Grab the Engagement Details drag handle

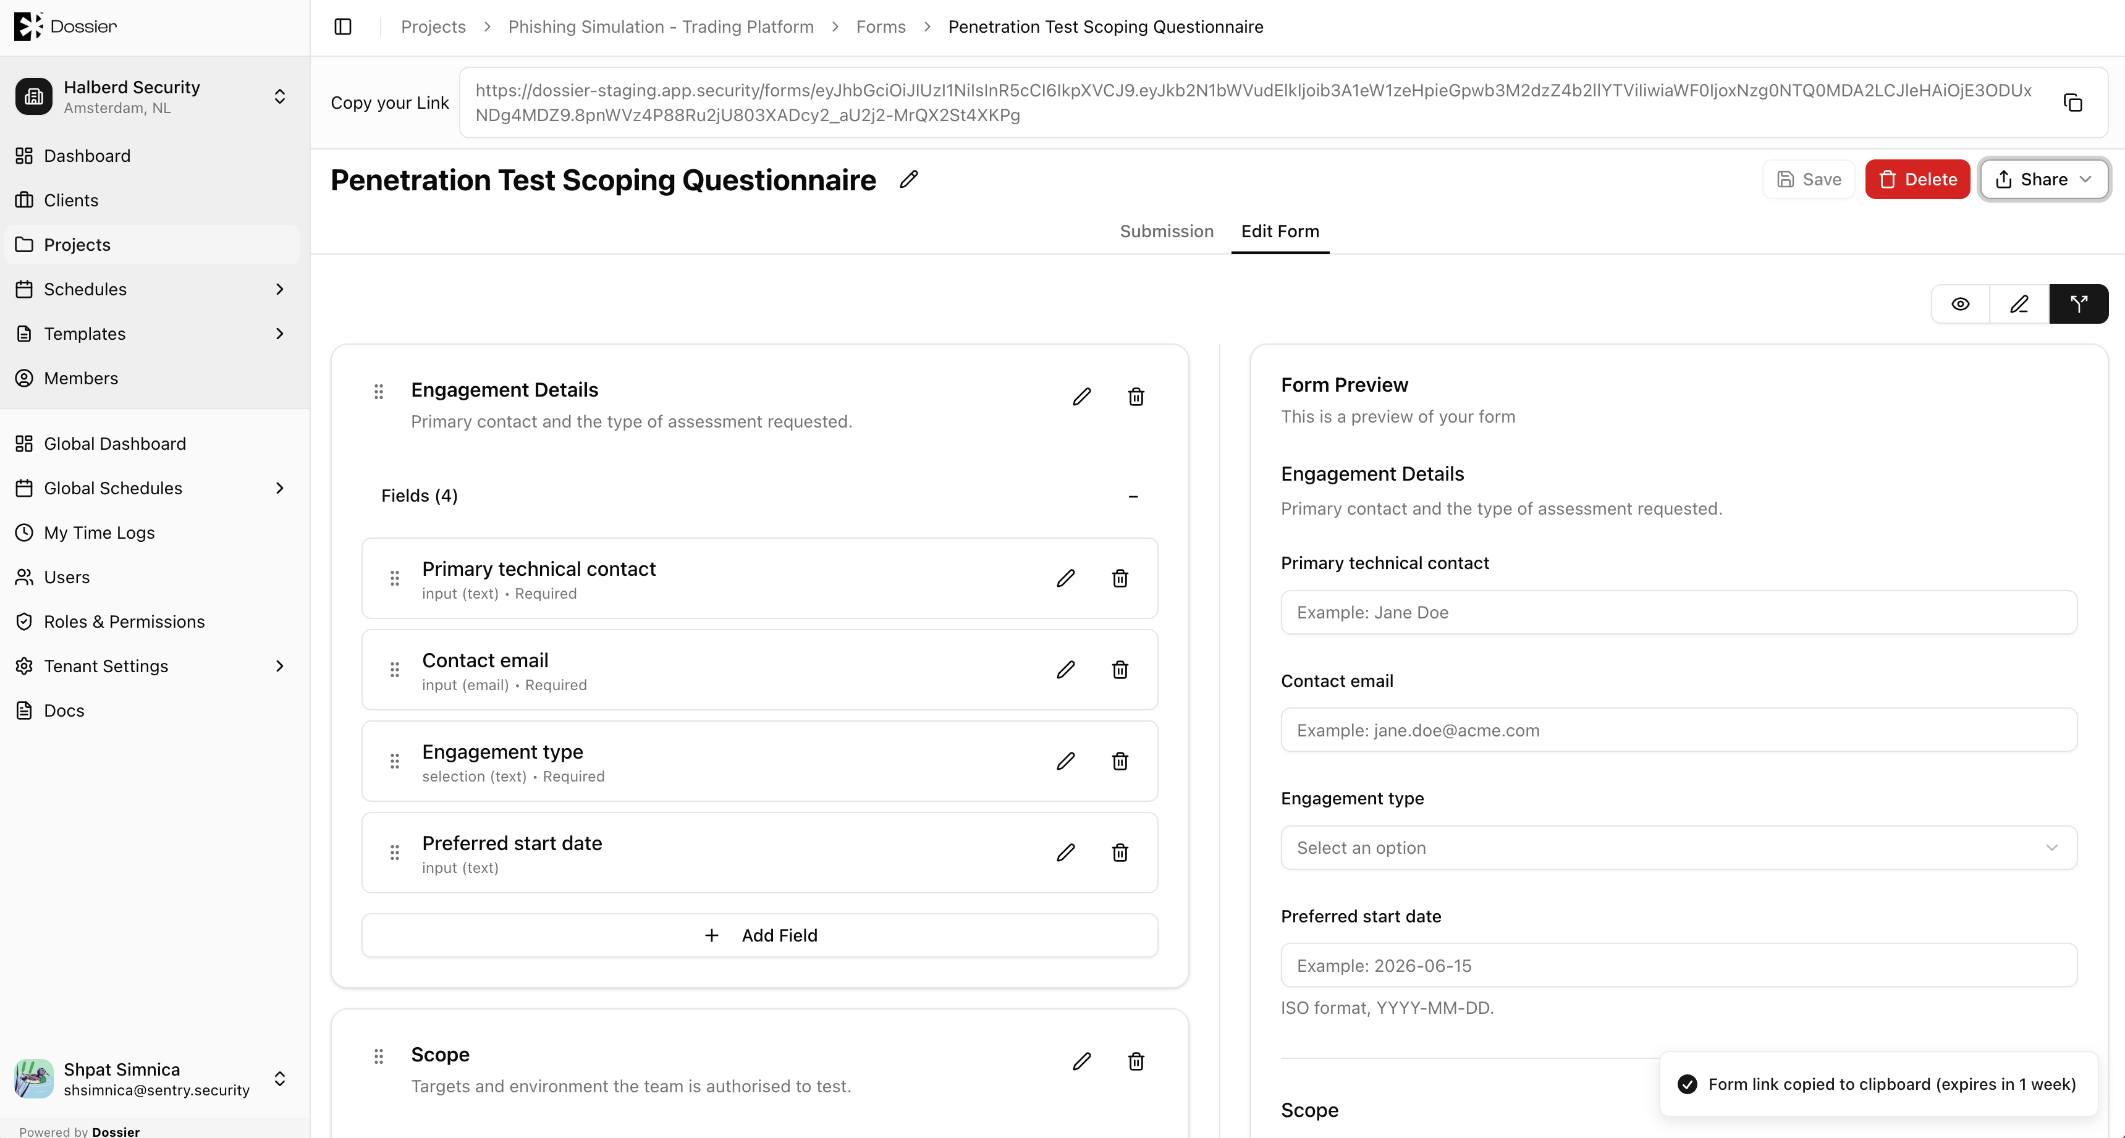pos(379,391)
